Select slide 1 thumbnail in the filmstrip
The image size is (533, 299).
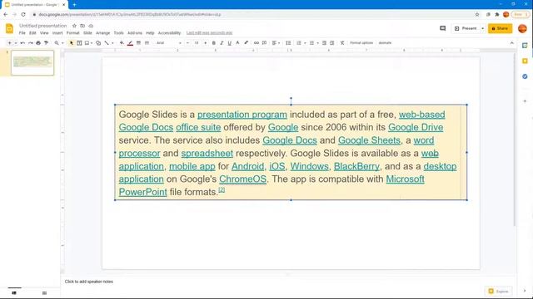pos(32,63)
